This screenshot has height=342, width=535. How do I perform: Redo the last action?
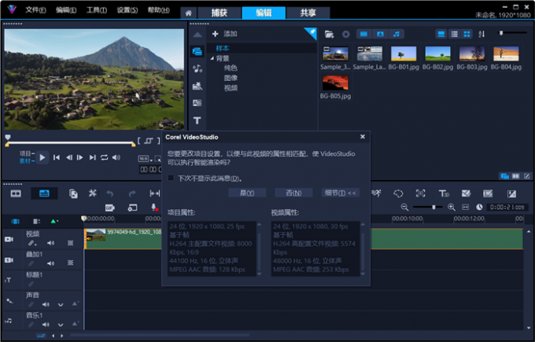(x=132, y=193)
